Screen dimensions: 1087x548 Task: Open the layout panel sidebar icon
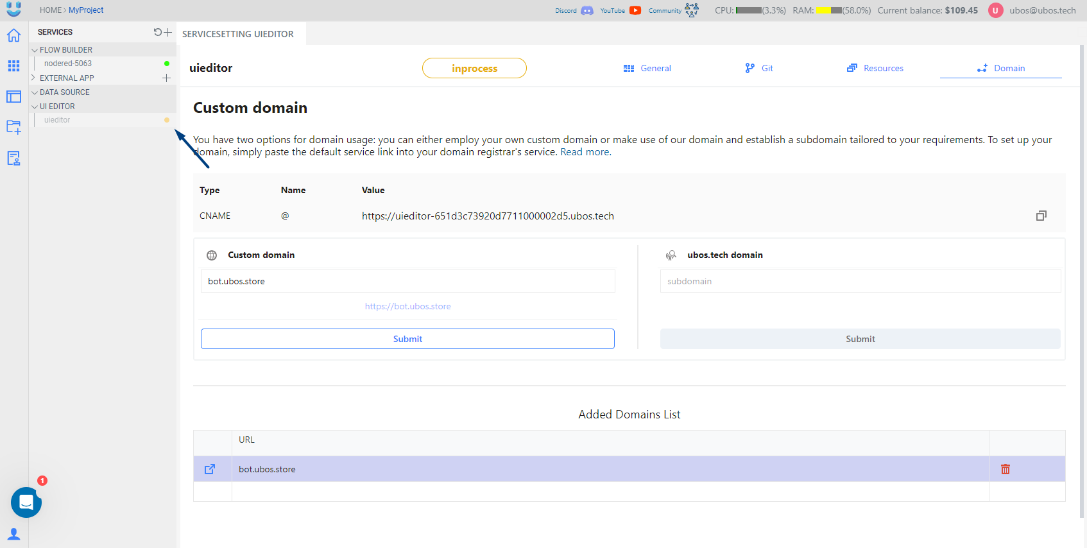click(x=13, y=96)
